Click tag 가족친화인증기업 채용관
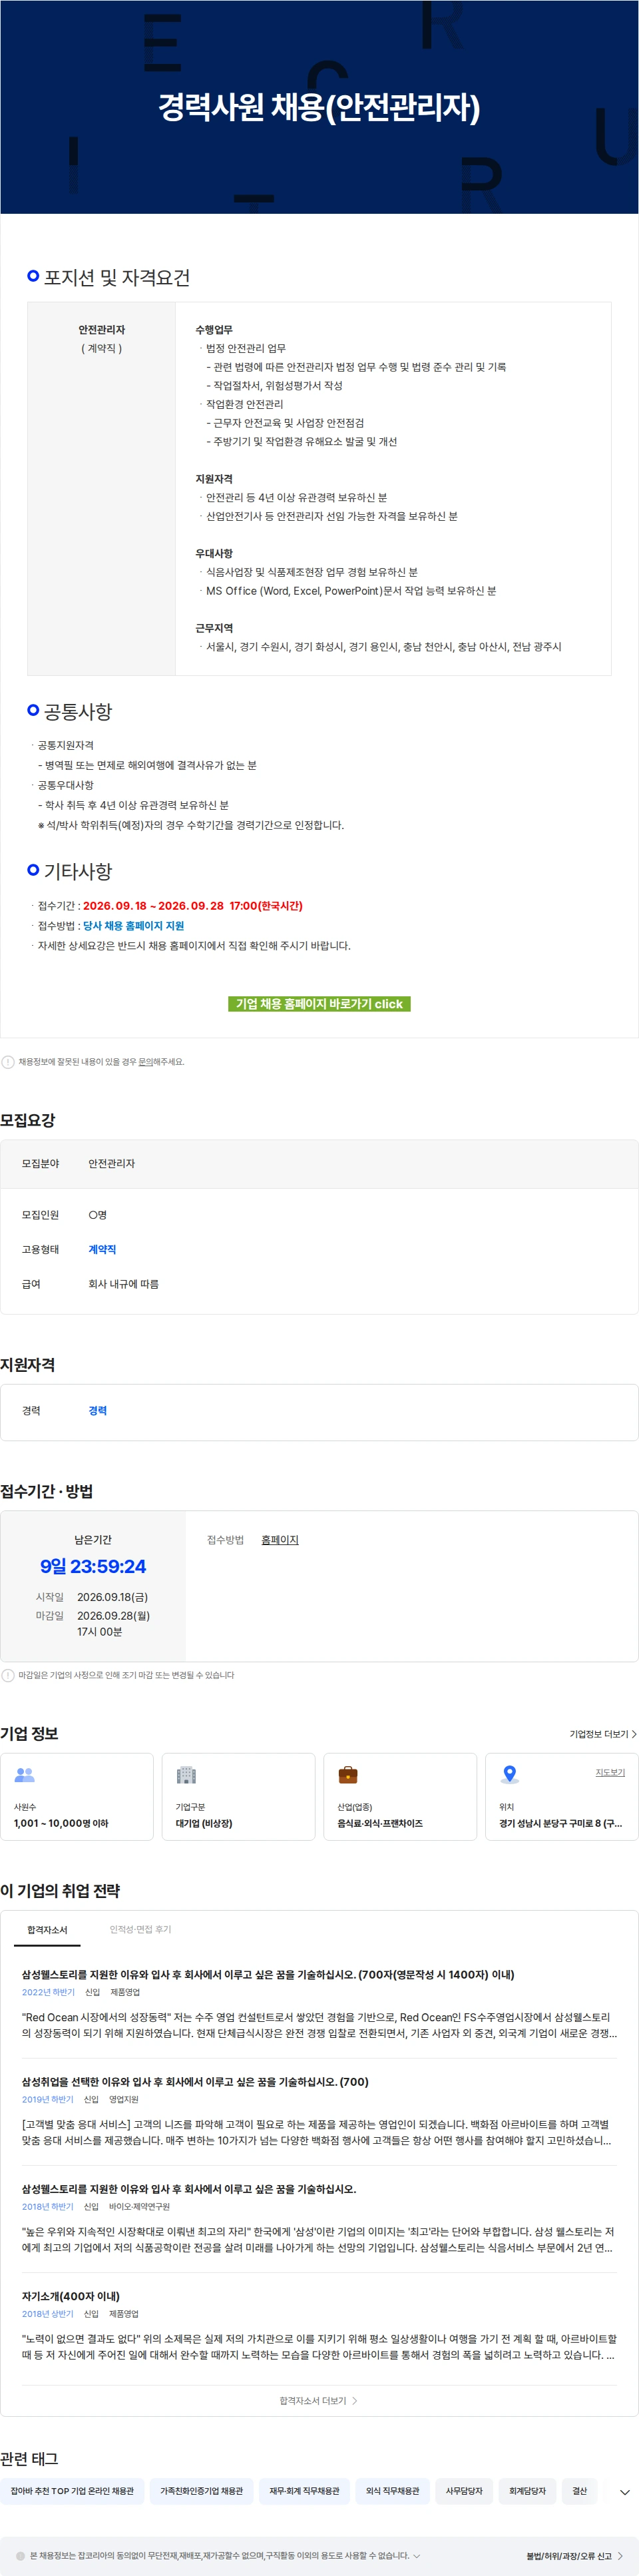Viewport: 639px width, 2576px height. pyautogui.click(x=202, y=2491)
